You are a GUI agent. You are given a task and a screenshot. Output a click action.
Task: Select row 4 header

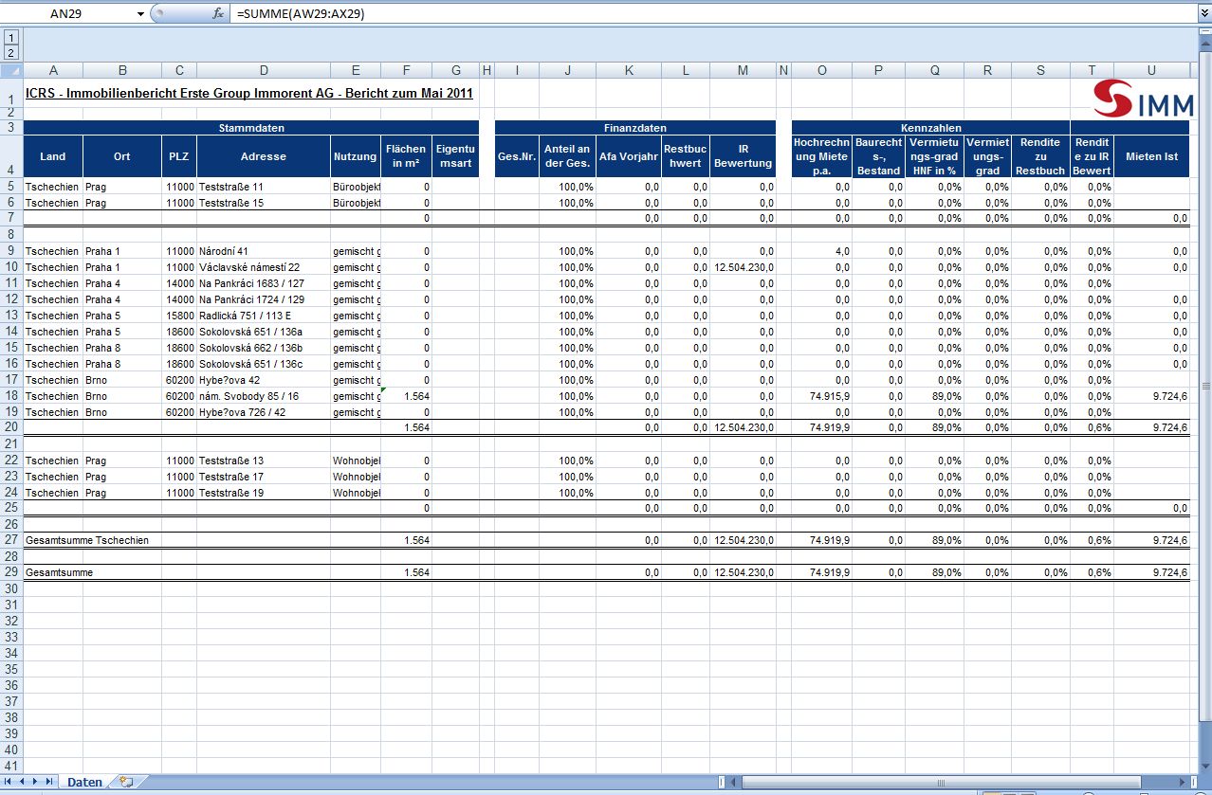point(11,156)
